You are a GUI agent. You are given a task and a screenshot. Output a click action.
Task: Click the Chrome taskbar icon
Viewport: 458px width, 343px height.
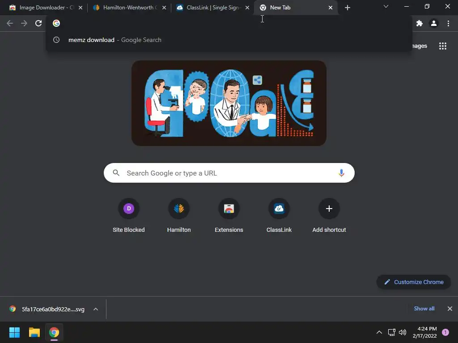point(54,332)
